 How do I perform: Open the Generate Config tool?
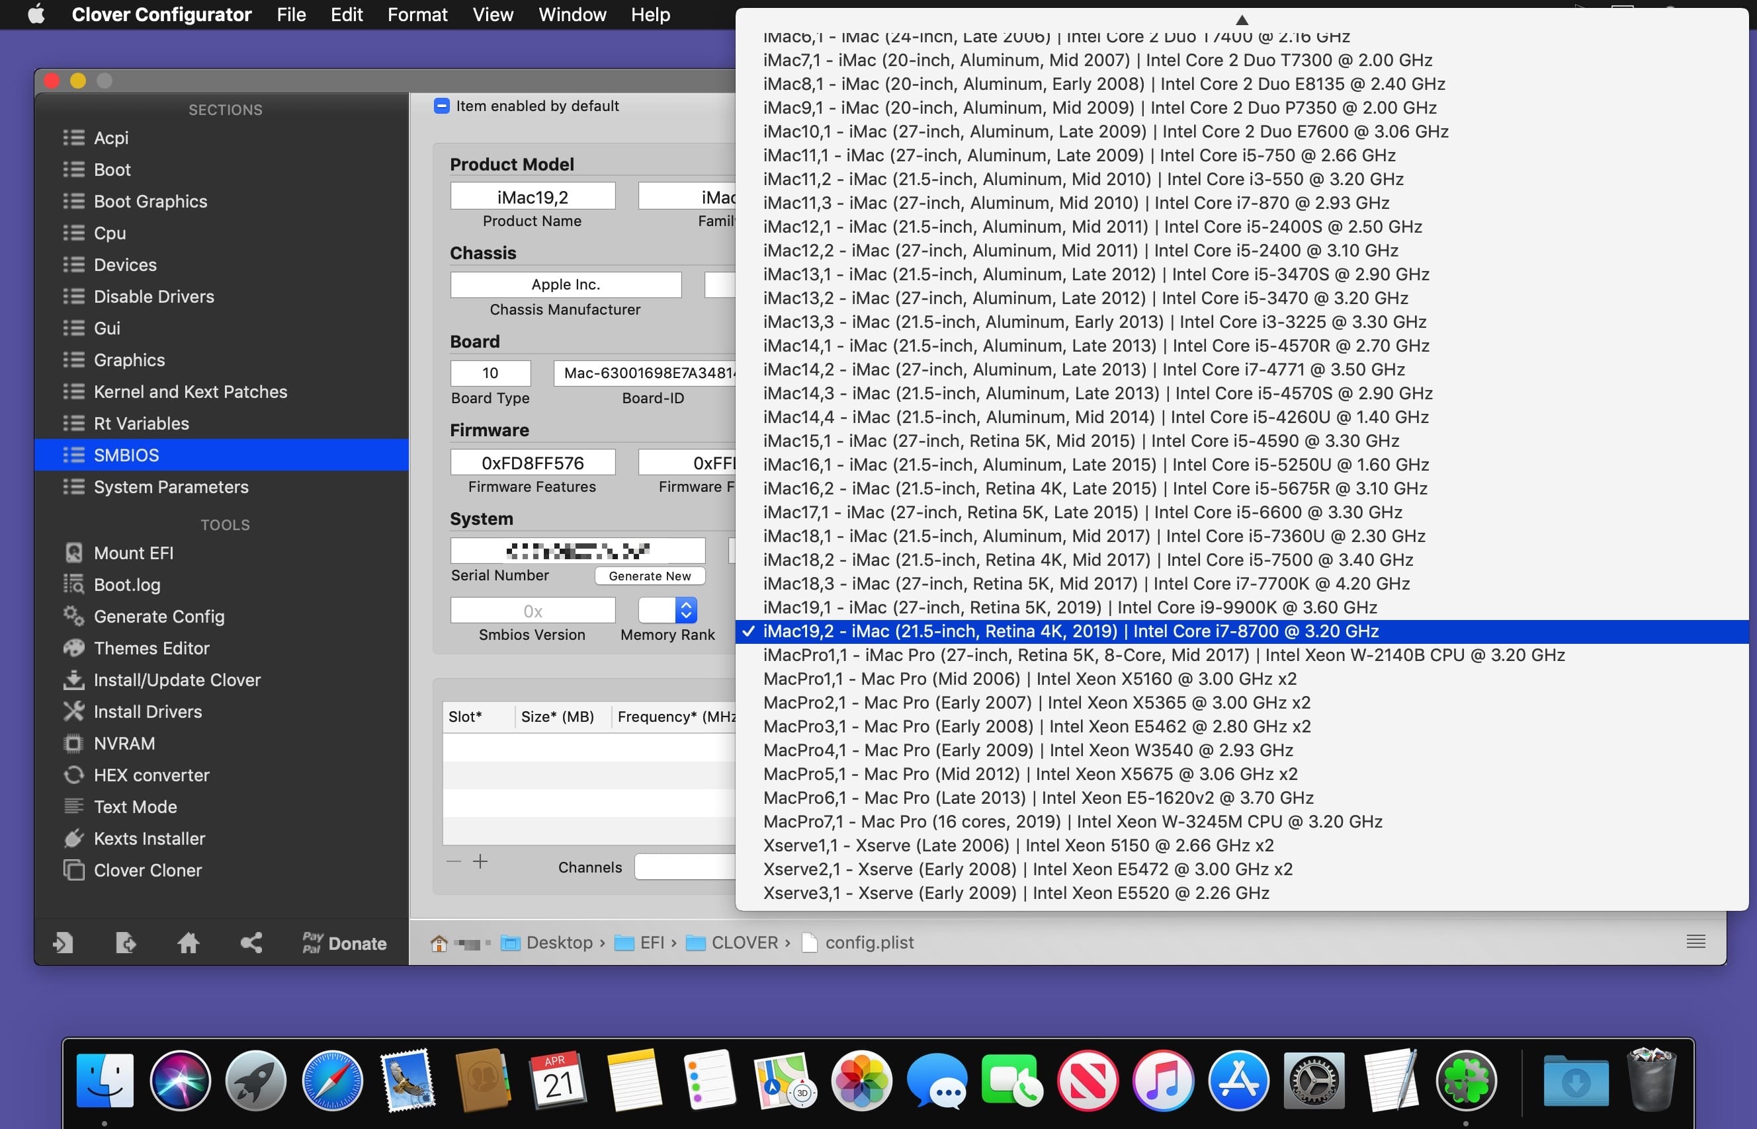pos(221,617)
